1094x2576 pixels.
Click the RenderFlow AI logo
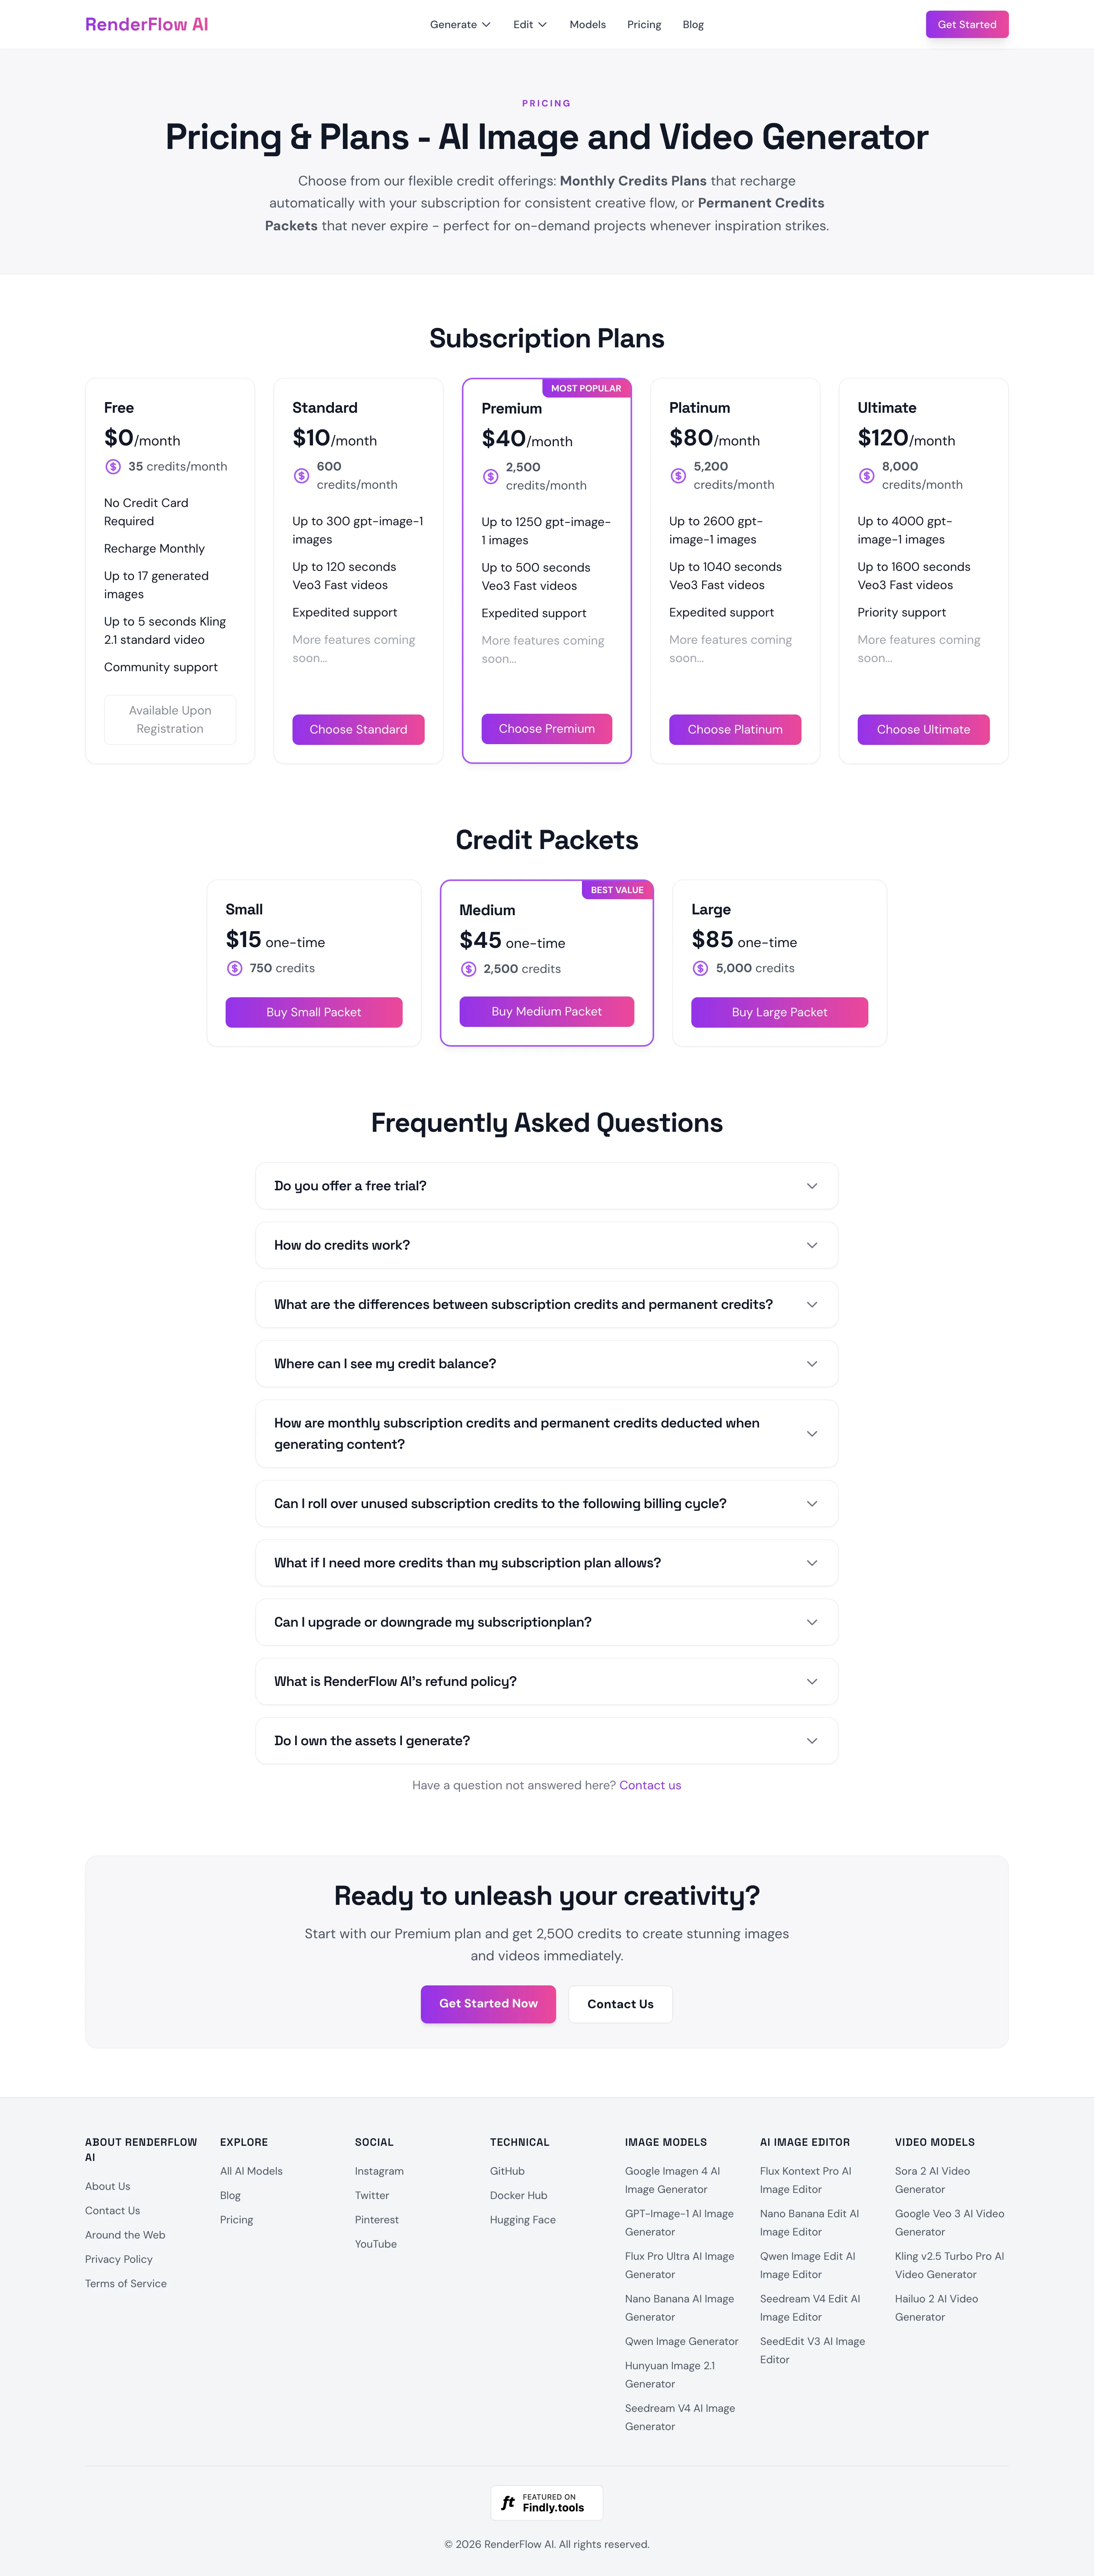[147, 24]
